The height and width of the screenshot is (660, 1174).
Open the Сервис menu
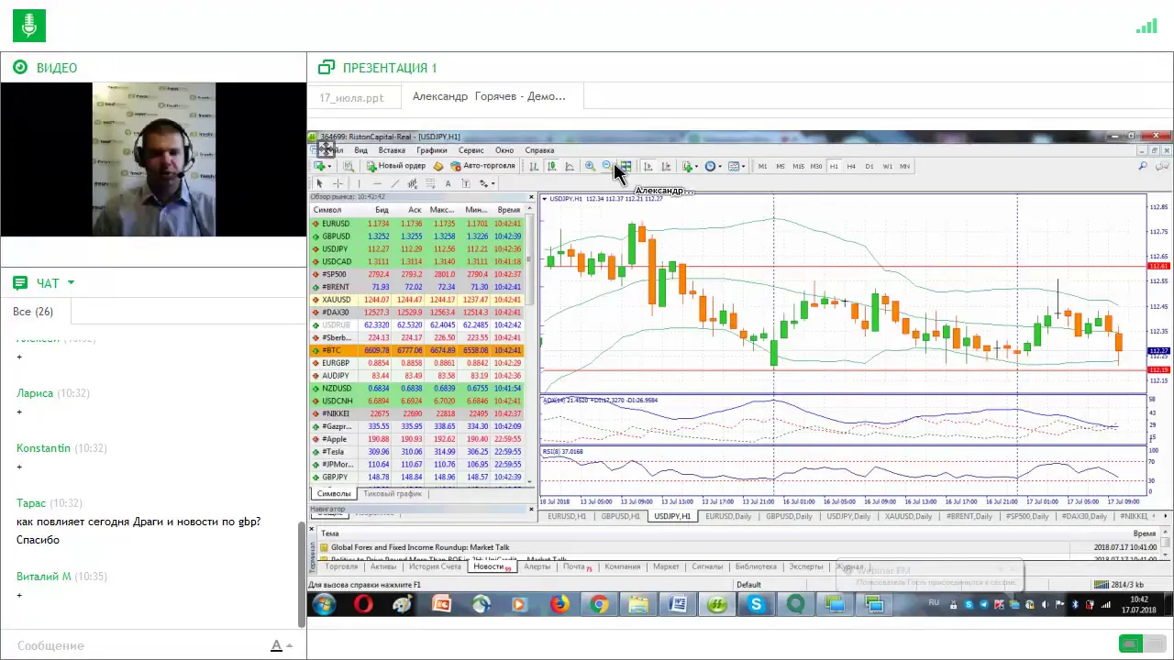[471, 150]
